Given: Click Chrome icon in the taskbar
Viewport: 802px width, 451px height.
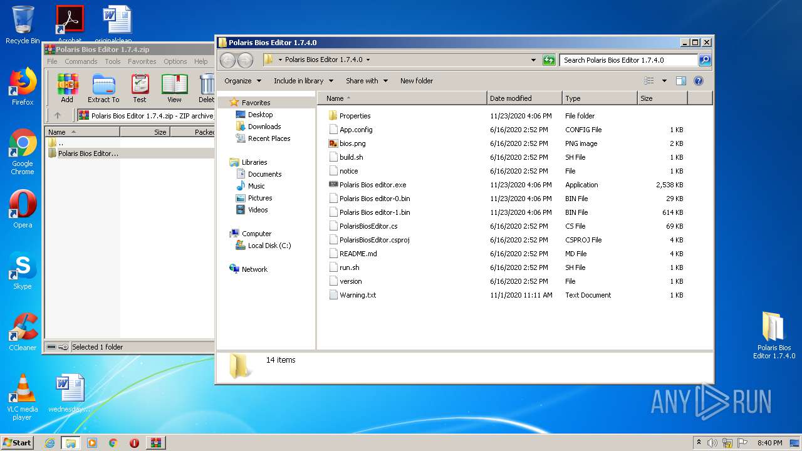Looking at the screenshot, I should pyautogui.click(x=113, y=443).
